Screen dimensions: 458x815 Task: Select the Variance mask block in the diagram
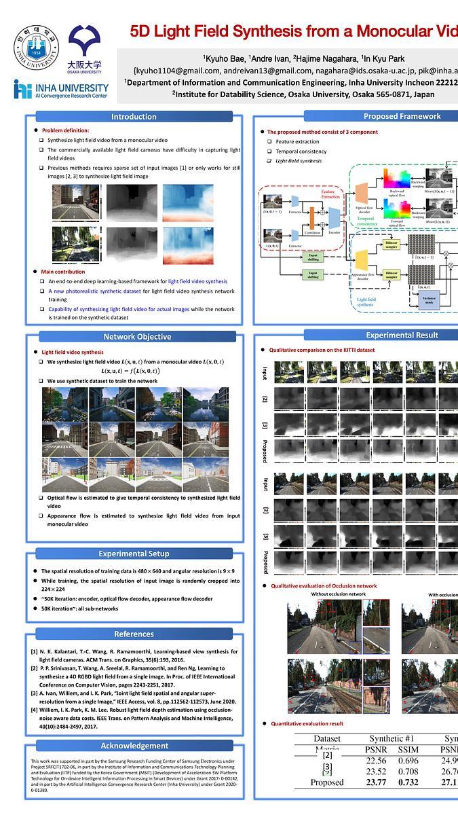pyautogui.click(x=429, y=300)
